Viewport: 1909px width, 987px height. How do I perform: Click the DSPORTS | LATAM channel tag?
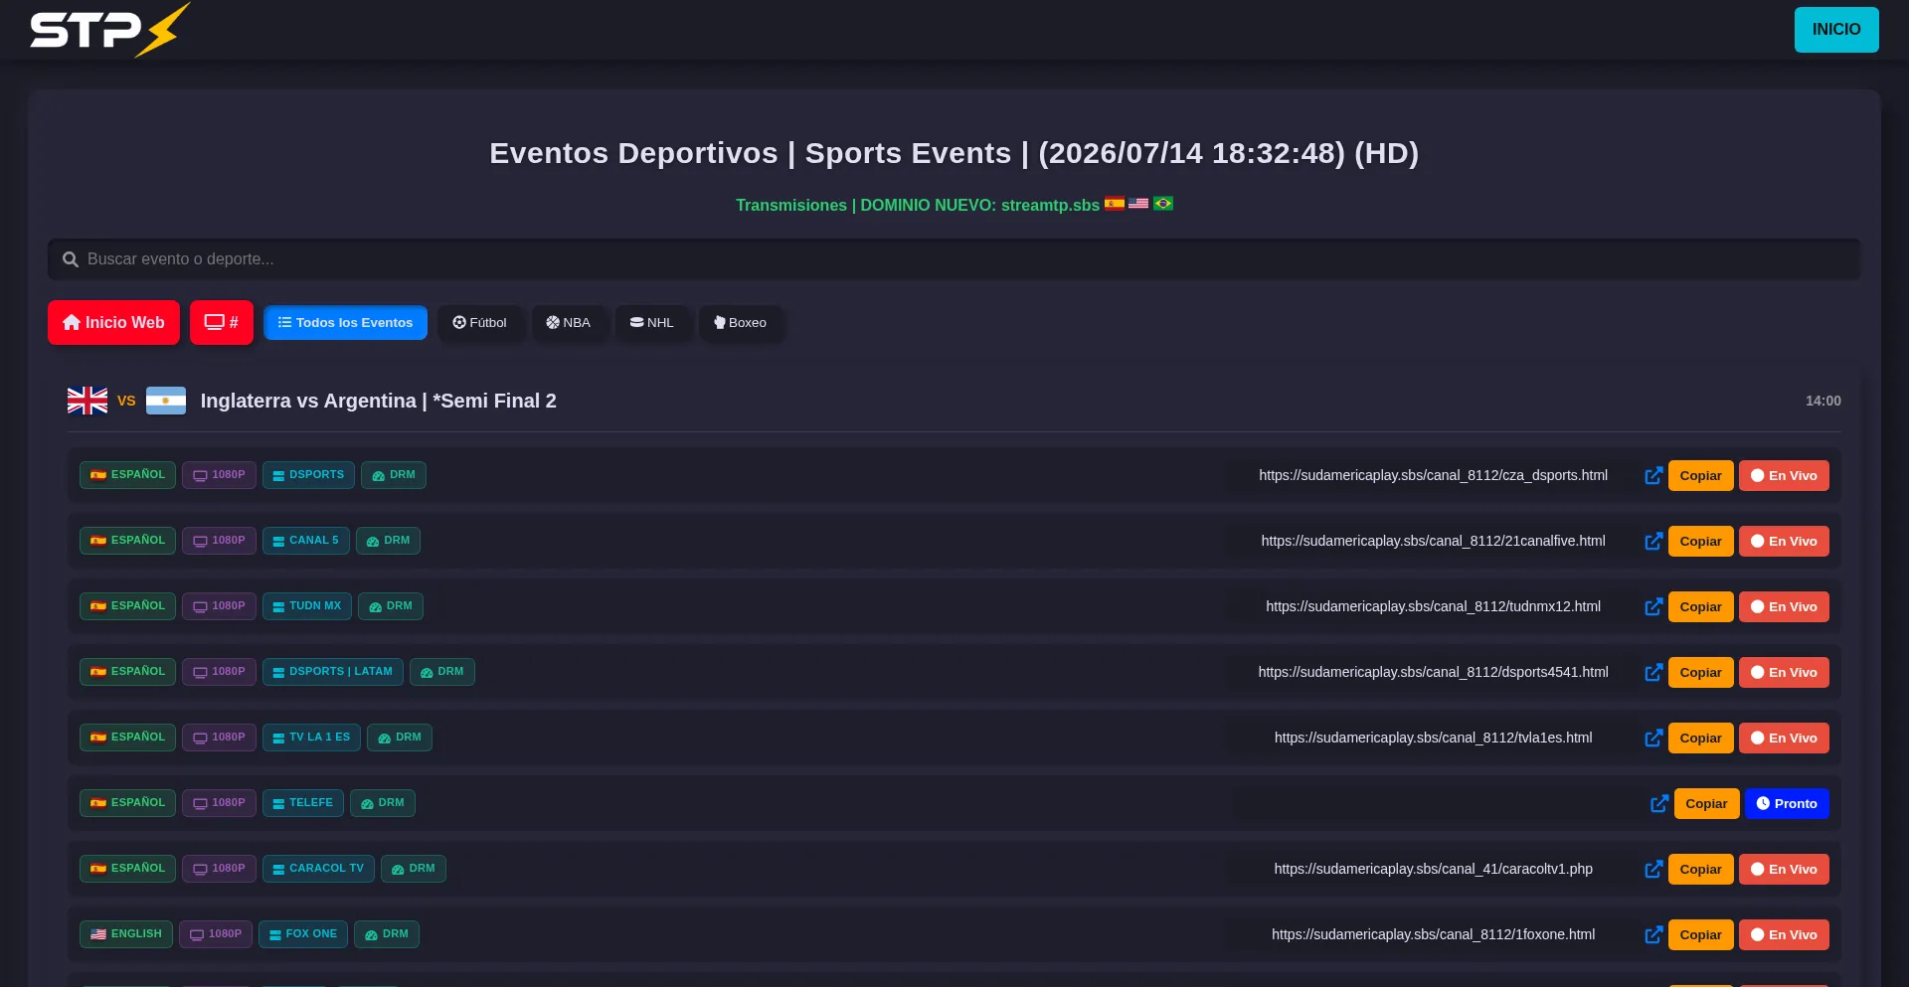(x=333, y=672)
